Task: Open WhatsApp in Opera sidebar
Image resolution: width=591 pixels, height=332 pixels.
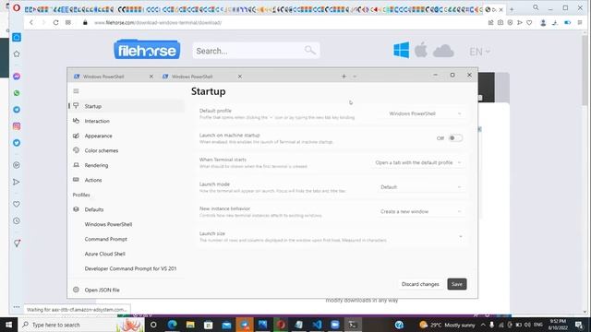Action: tap(17, 93)
